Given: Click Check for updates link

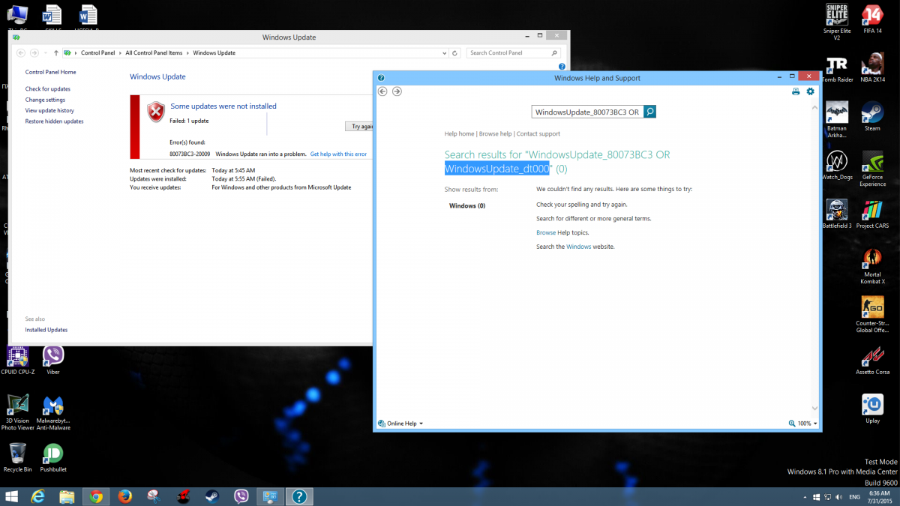Looking at the screenshot, I should click(48, 88).
